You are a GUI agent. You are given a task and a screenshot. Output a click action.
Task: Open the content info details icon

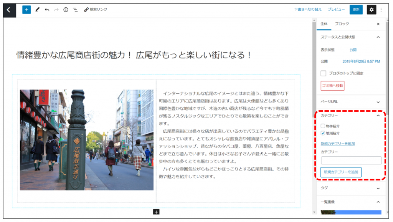(66, 10)
